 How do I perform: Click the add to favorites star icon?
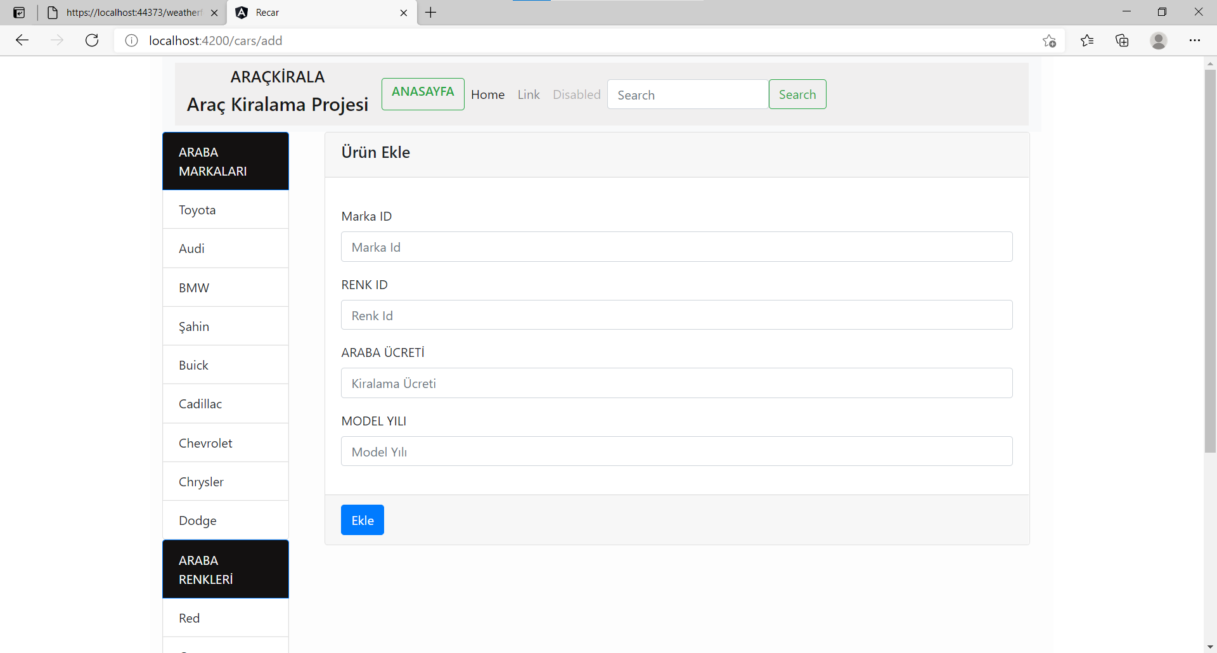(1049, 40)
